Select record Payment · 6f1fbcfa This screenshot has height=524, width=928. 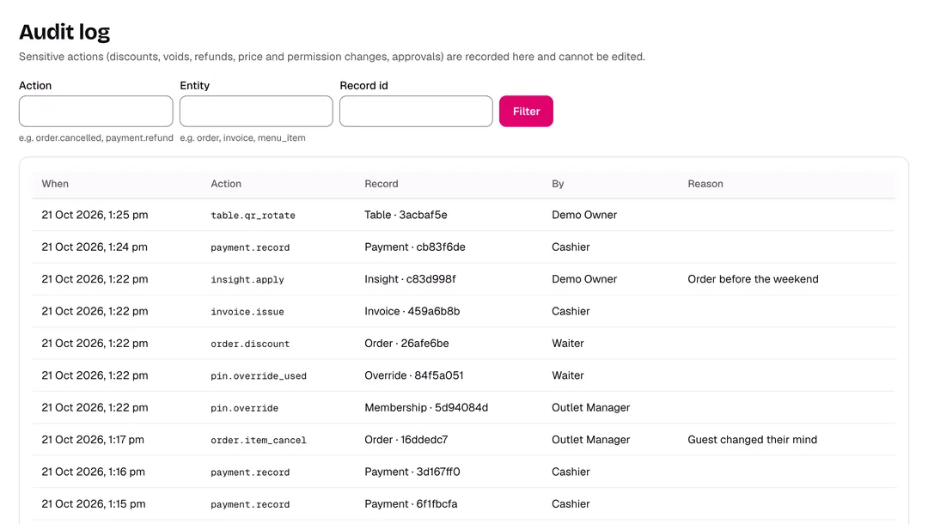[x=411, y=504]
